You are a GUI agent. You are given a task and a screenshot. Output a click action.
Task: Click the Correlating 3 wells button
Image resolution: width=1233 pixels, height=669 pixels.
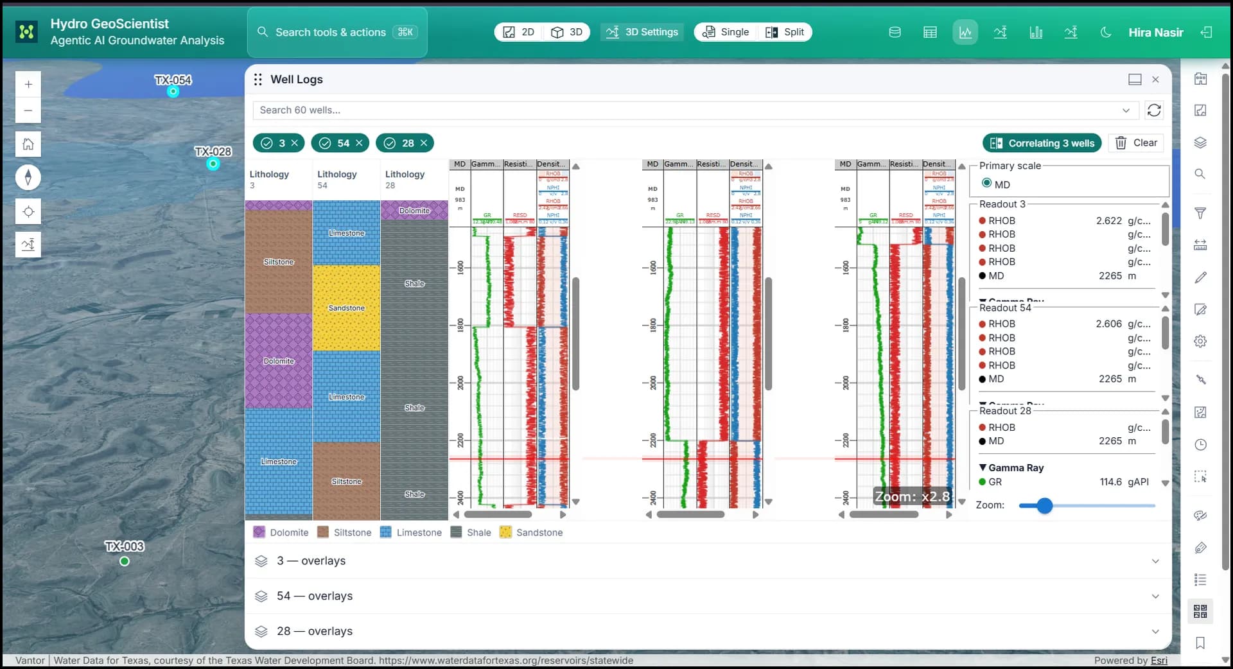pos(1042,143)
